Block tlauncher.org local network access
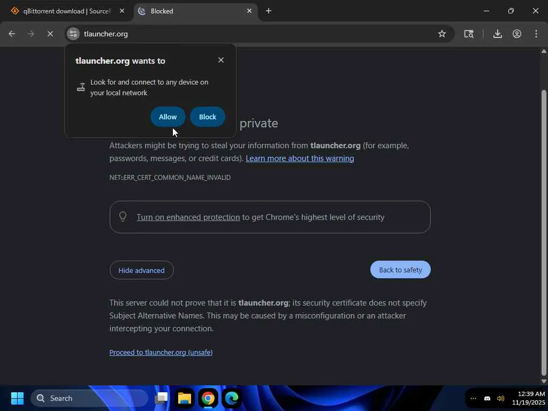The height and width of the screenshot is (411, 548). click(x=208, y=117)
